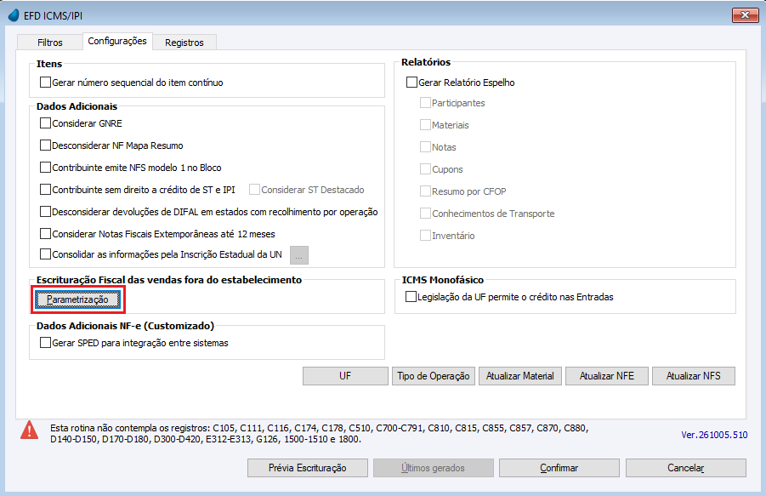Toggle the Materiais report checkbox

point(425,124)
